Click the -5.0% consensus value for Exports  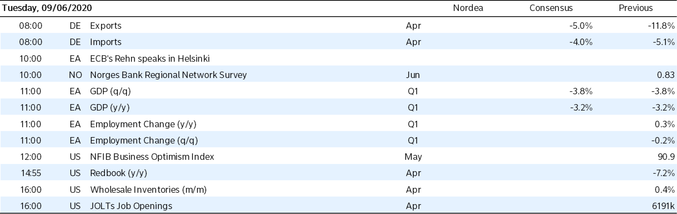pos(581,26)
